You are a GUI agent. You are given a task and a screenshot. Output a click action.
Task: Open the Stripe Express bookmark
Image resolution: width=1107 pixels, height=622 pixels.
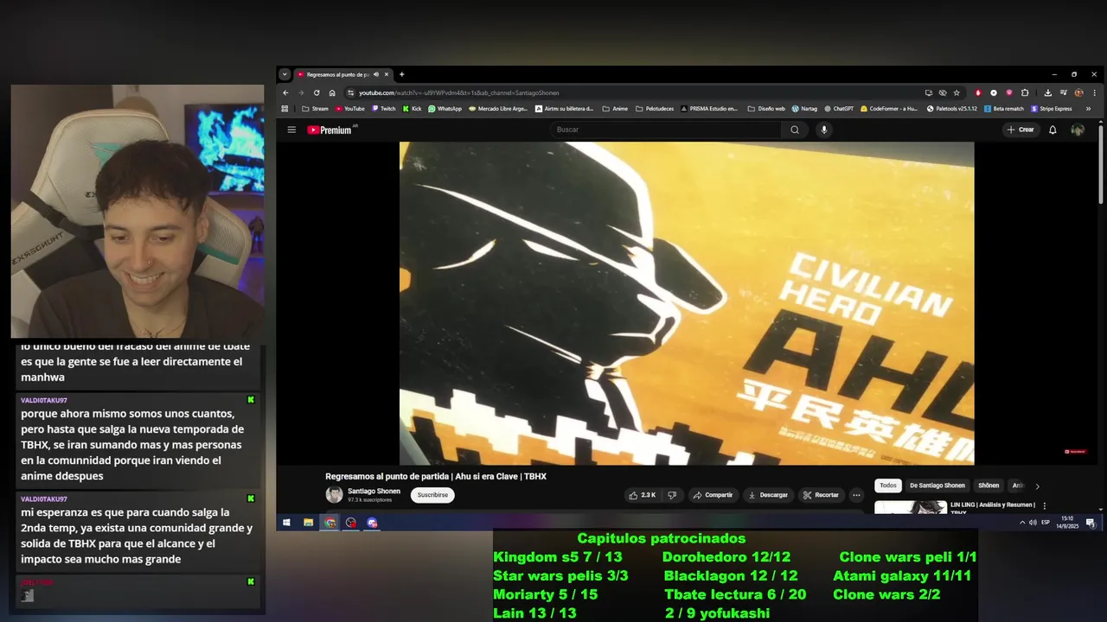[1051, 109]
